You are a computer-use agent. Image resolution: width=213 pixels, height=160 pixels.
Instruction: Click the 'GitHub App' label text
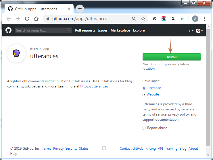click(x=40, y=49)
